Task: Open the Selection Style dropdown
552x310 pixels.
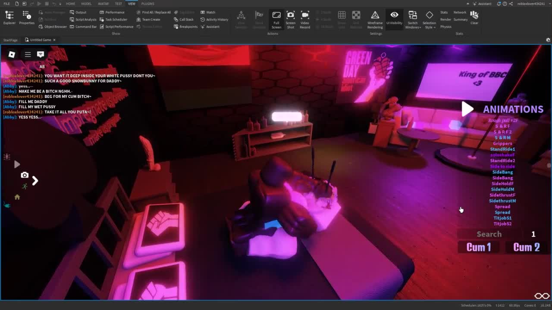Action: tap(429, 20)
